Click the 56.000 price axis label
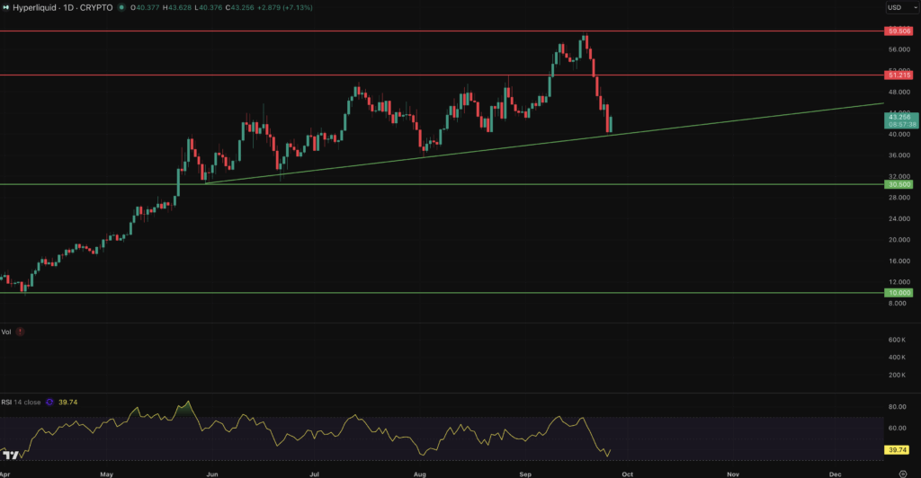921x478 pixels. [899, 49]
